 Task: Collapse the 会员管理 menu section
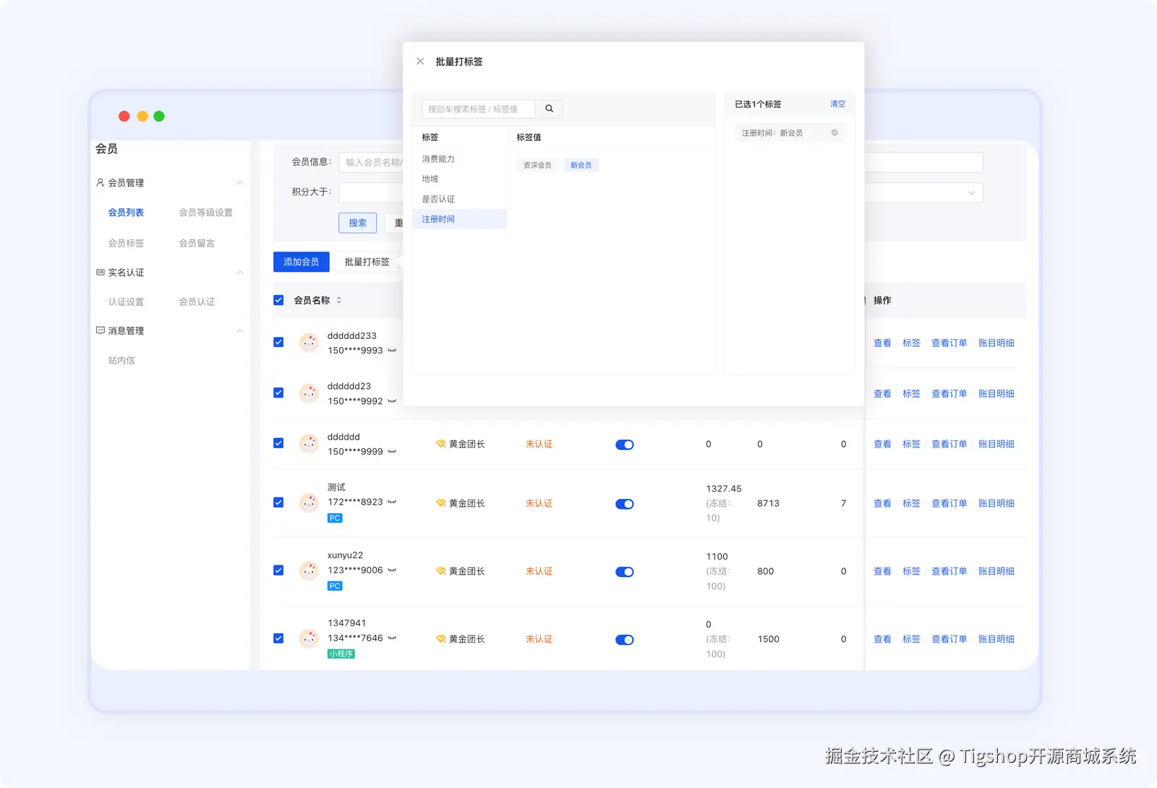240,183
